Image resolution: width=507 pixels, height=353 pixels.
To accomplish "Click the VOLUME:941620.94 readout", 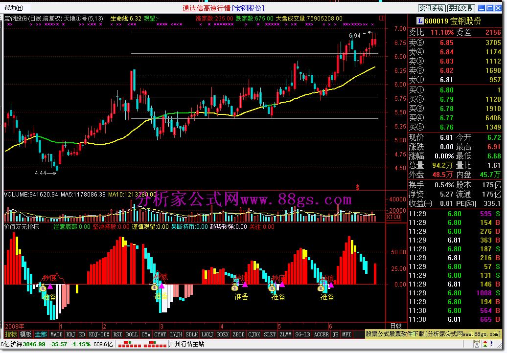I will pyautogui.click(x=31, y=195).
